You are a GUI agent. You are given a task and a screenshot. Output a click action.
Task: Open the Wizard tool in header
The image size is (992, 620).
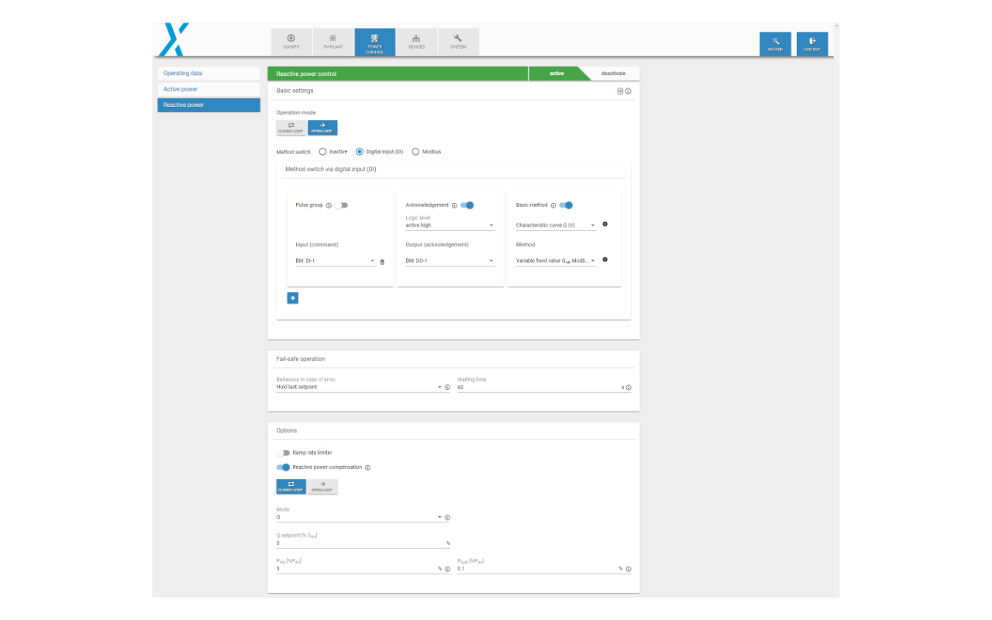775,43
